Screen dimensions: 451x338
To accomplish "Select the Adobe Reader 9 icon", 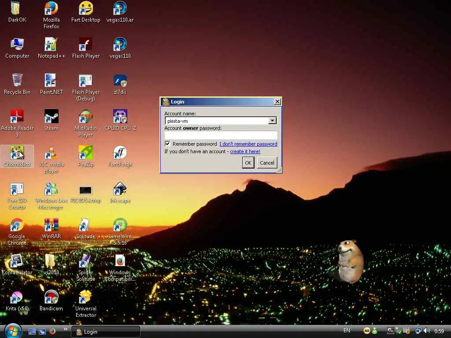I will click(17, 117).
